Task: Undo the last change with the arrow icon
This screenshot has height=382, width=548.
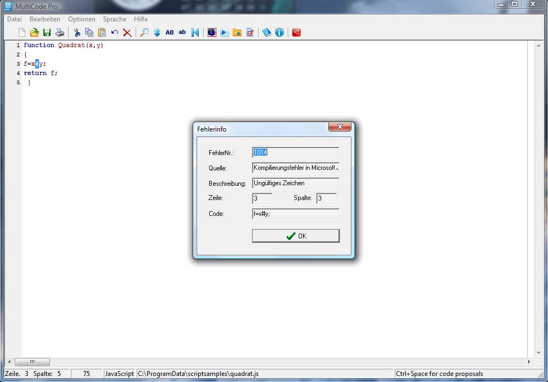Action: coord(115,32)
